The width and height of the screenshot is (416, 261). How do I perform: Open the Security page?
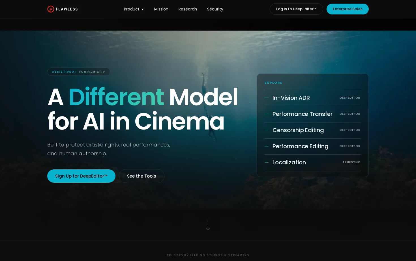point(215,9)
